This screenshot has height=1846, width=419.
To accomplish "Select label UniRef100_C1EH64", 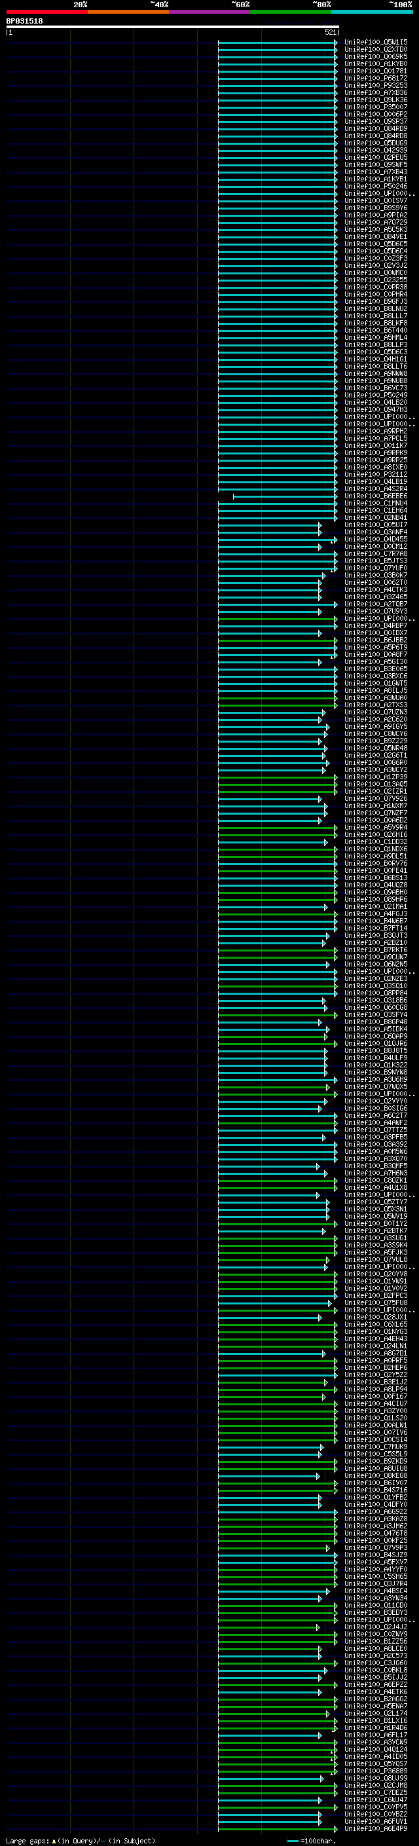I will coord(376,510).
